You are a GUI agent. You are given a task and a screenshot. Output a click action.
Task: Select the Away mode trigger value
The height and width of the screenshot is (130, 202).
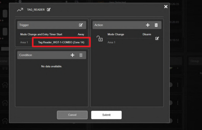click(x=81, y=34)
